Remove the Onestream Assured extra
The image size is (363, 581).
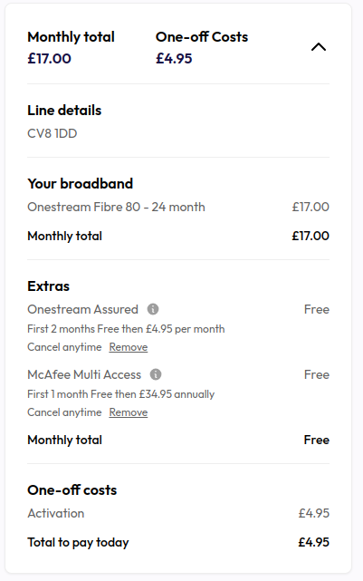(x=128, y=347)
